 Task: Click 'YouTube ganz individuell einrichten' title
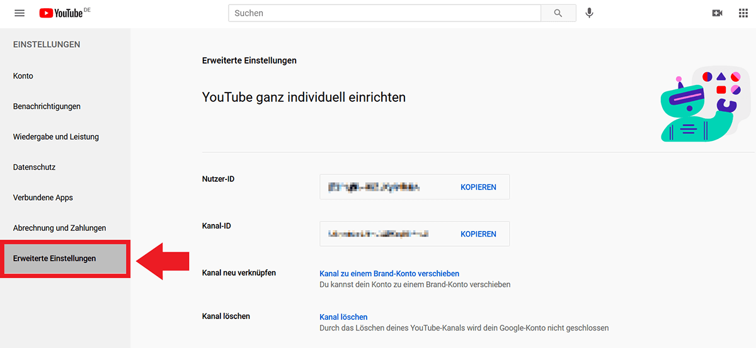pyautogui.click(x=304, y=98)
